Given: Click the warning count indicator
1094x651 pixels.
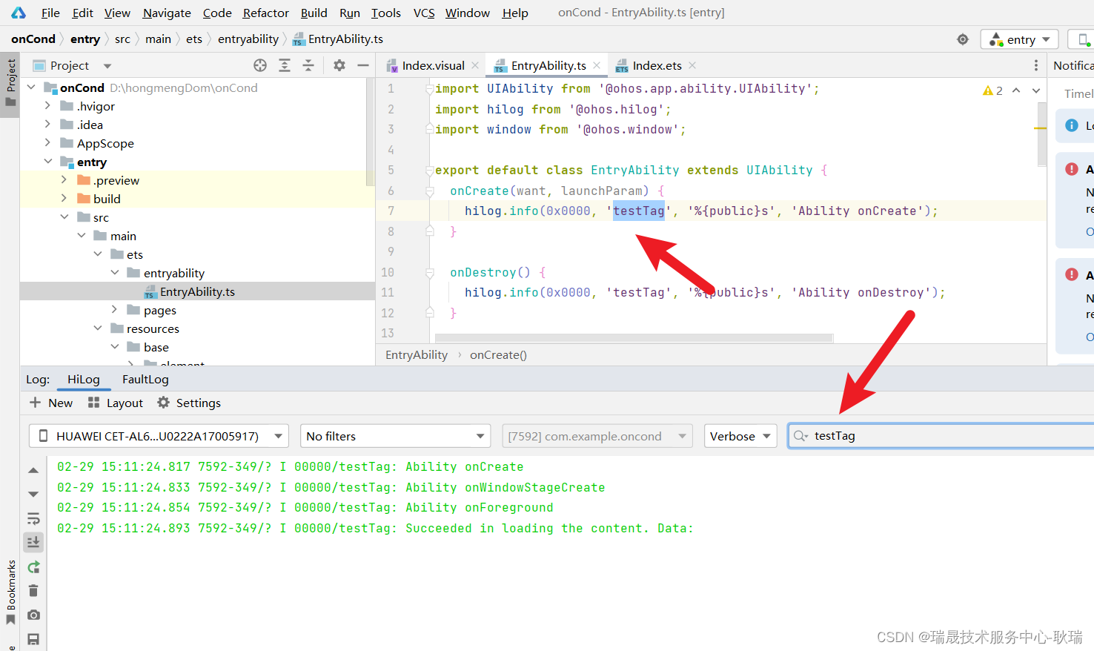Looking at the screenshot, I should pyautogui.click(x=992, y=90).
